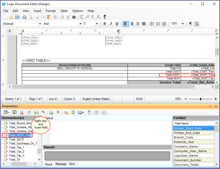This screenshot has height=169, width=220.
Task: Toggle bulleted list
Action: (x=152, y=24)
